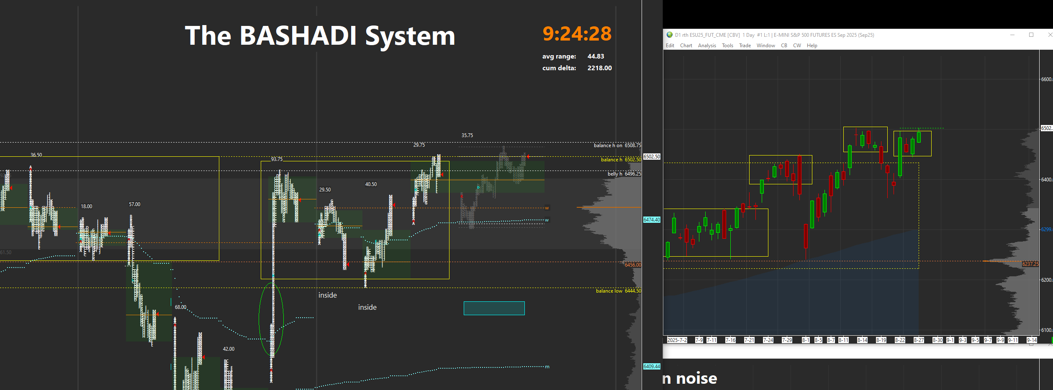The height and width of the screenshot is (390, 1053).
Task: Open the Window menu
Action: point(766,46)
